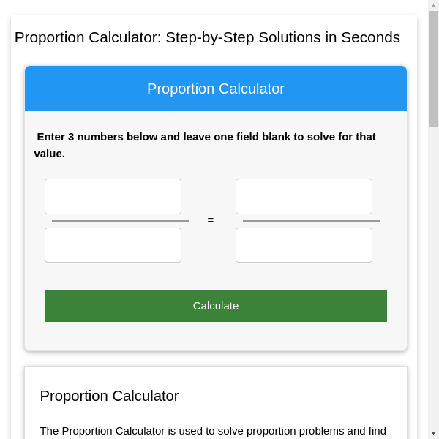Click the word 'value.' ending the instruction

tap(50, 154)
